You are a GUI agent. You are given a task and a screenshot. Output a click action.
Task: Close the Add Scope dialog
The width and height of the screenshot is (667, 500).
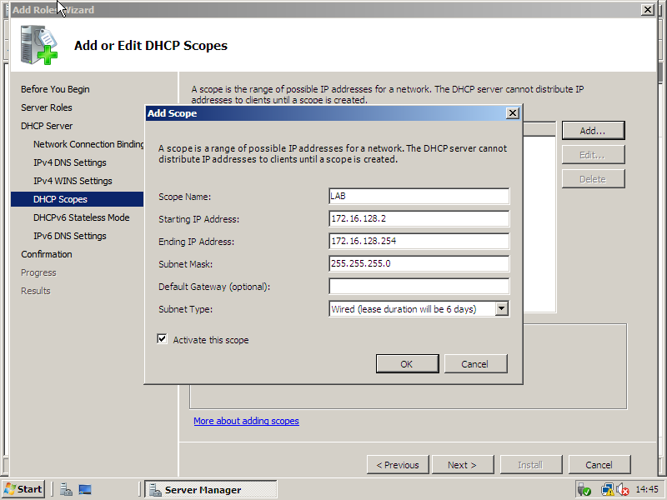(513, 113)
